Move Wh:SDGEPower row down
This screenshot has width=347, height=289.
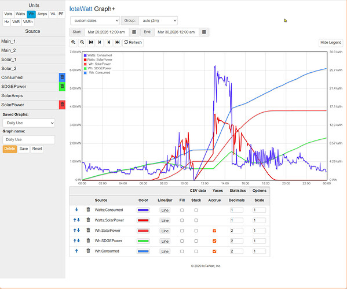(78, 240)
